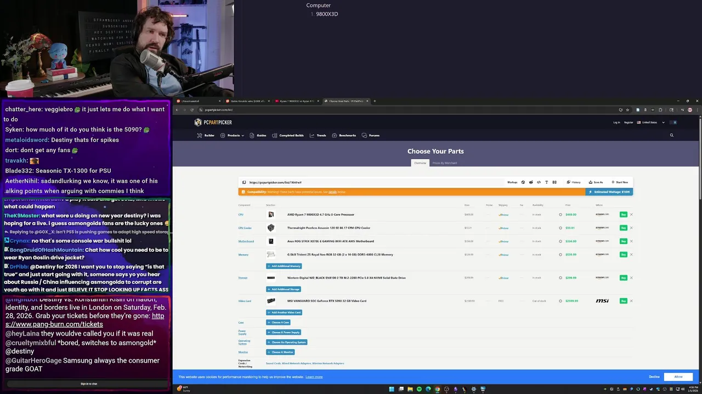This screenshot has width=702, height=394.
Task: Click the Save As button
Action: 596,182
